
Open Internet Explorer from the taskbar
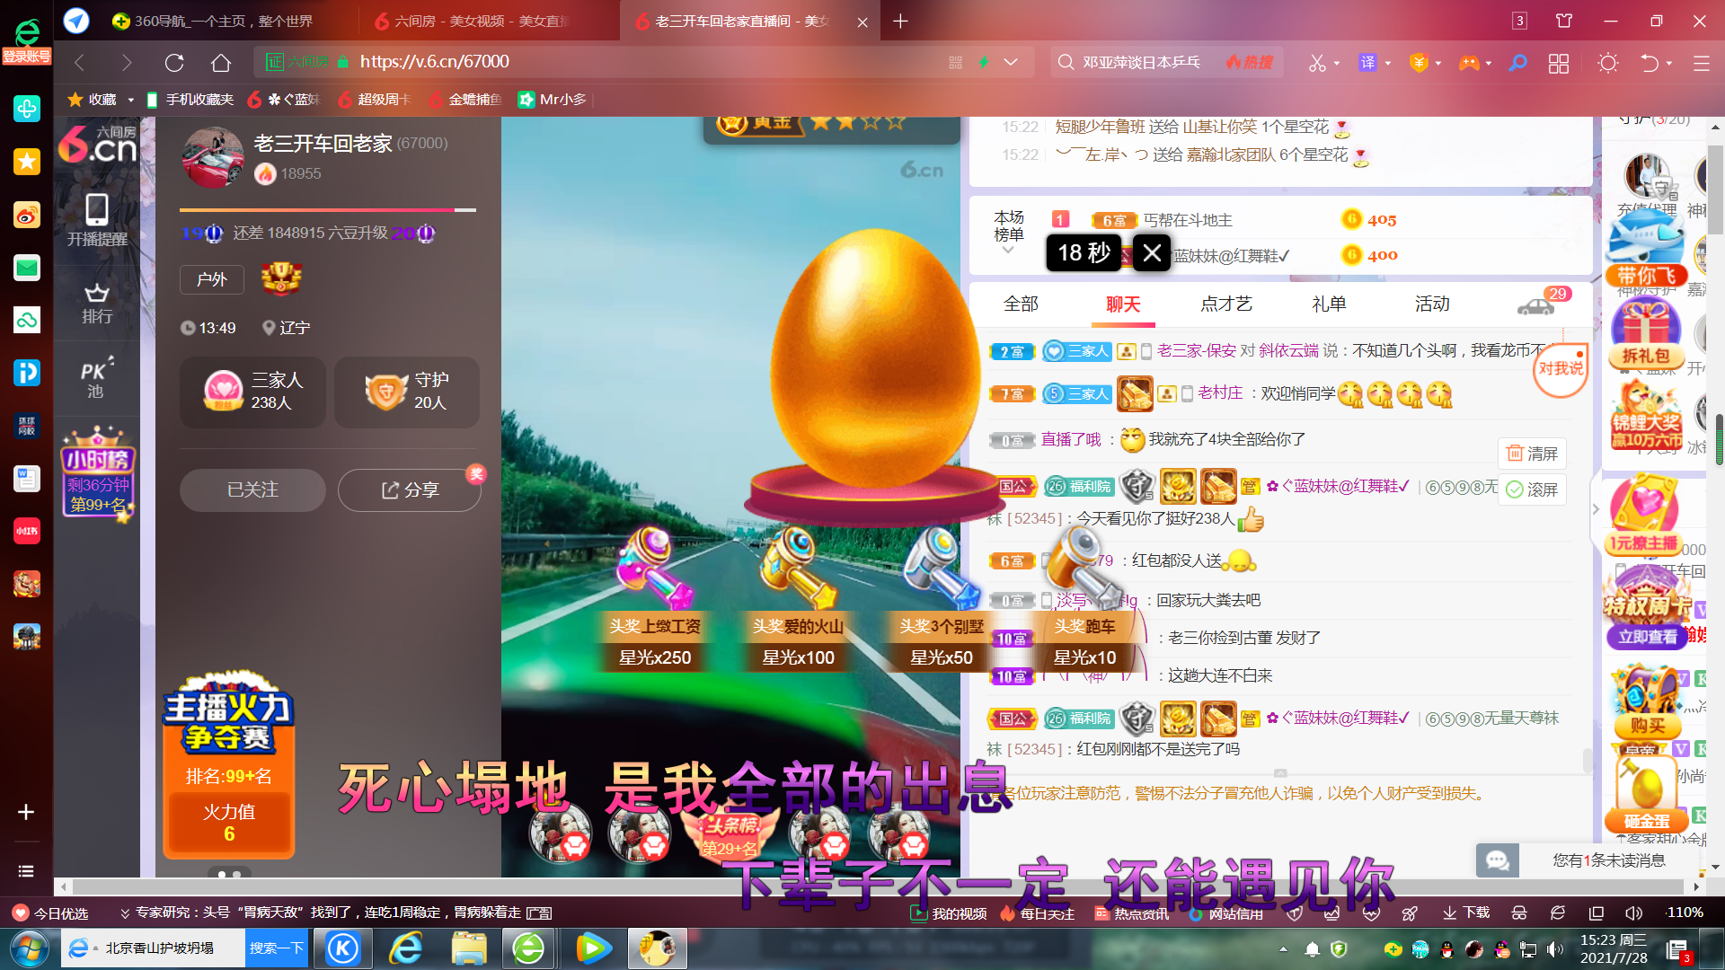click(406, 949)
